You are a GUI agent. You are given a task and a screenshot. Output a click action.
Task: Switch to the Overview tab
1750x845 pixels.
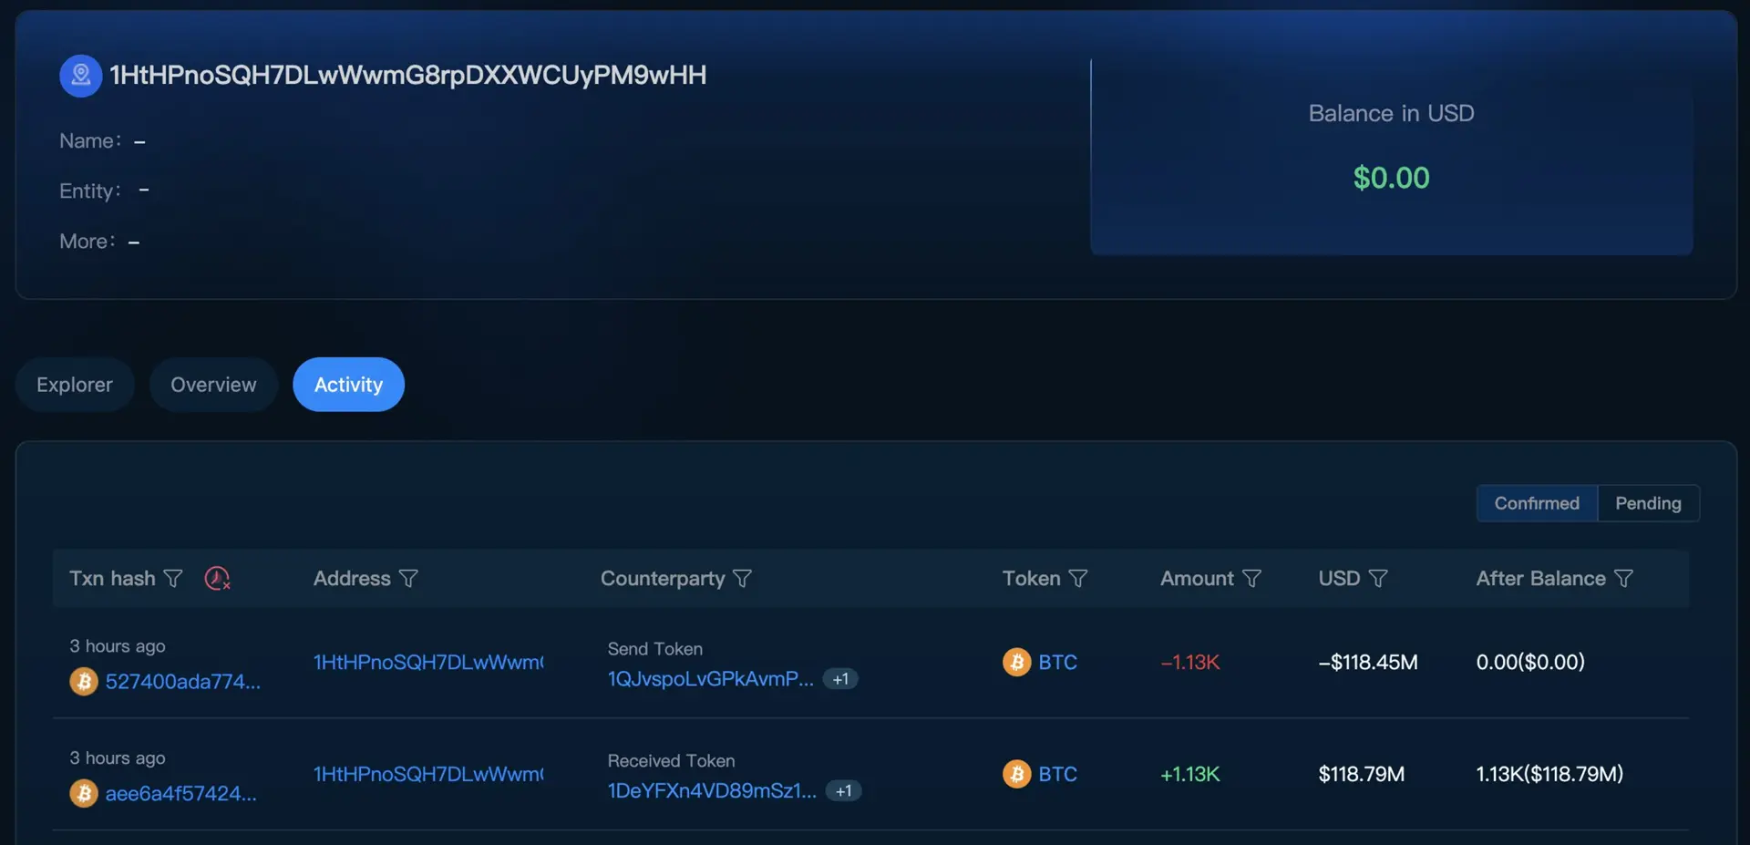point(213,385)
